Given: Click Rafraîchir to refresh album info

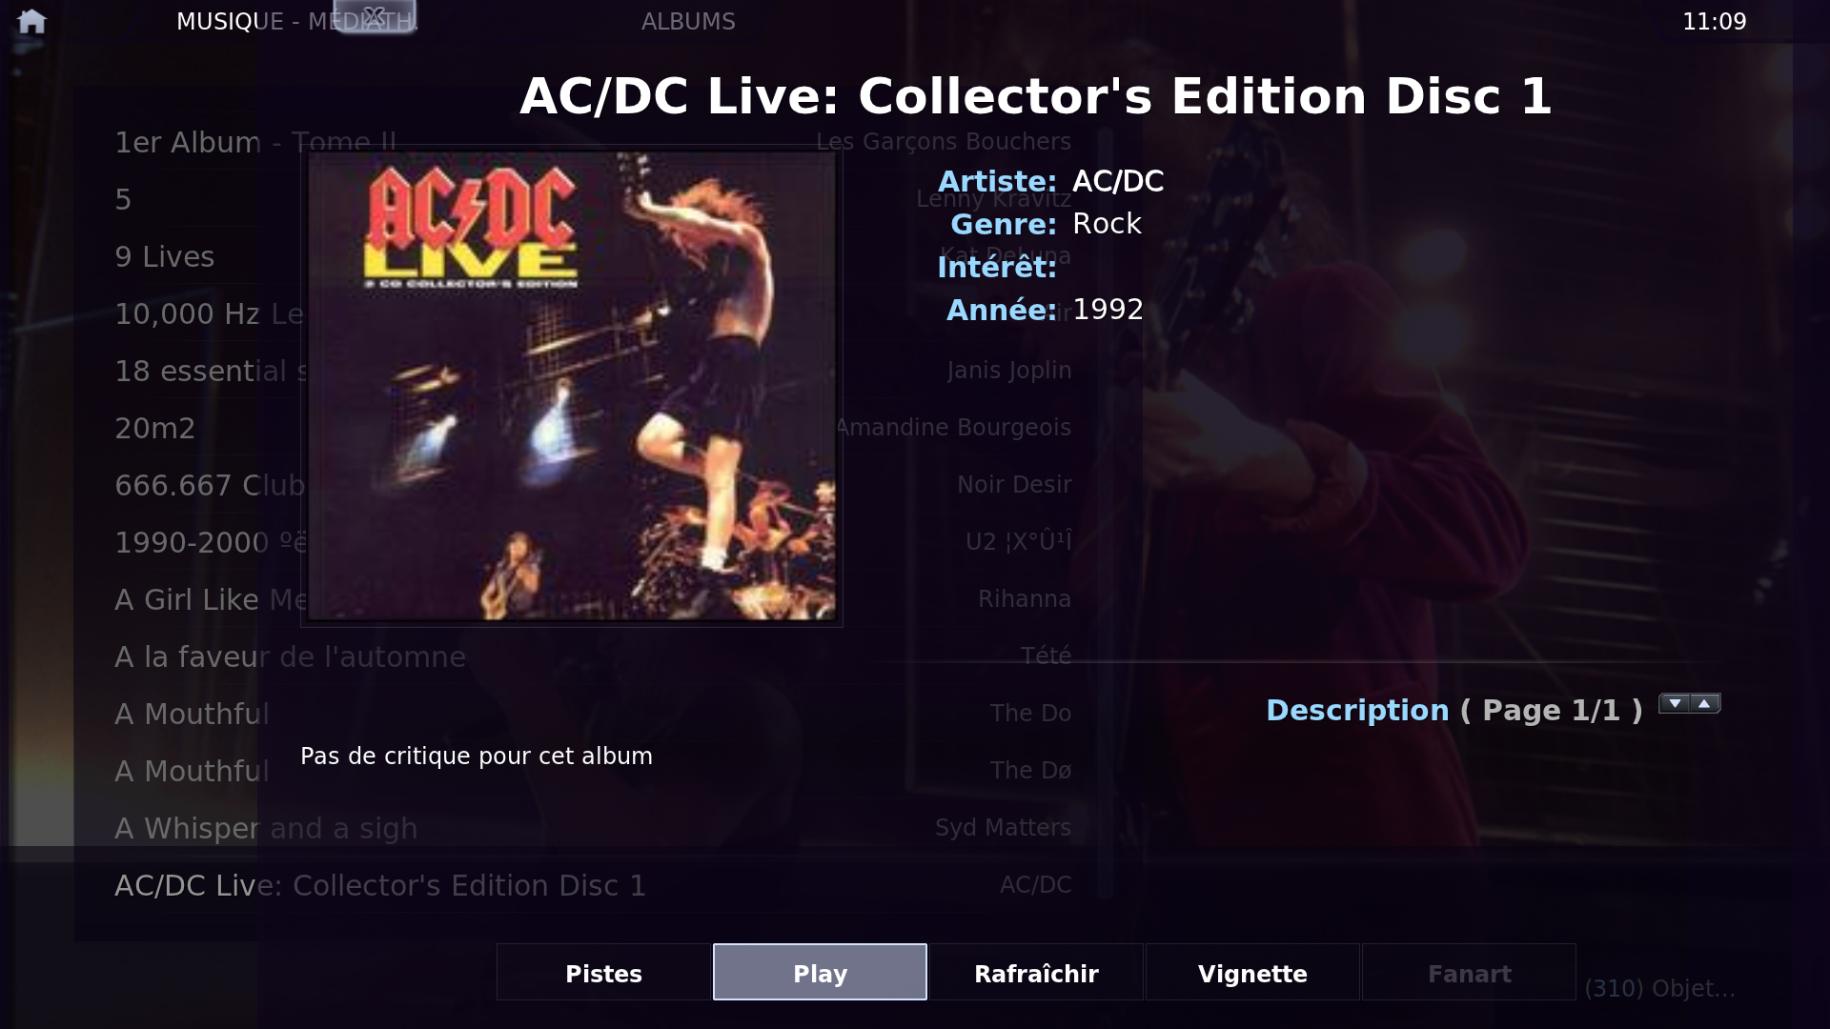Looking at the screenshot, I should tap(1036, 972).
